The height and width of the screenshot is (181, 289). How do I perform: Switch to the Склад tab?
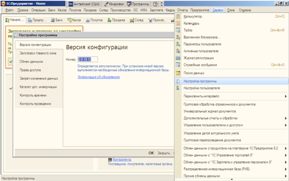pyautogui.click(x=137, y=20)
